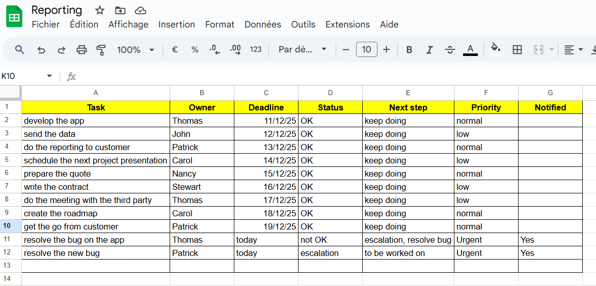Toggle strikethrough formatting

[450, 49]
